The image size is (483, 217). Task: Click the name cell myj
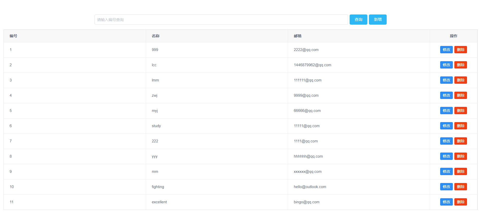pyautogui.click(x=155, y=111)
